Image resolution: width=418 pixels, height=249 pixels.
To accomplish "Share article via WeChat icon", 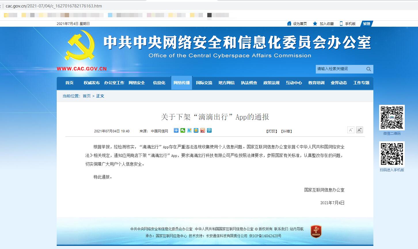I will click(x=183, y=130).
